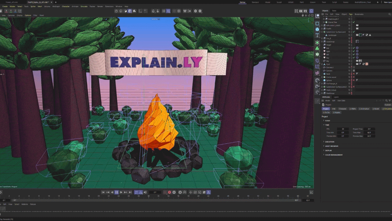Open the Simulate menu

(84, 6)
